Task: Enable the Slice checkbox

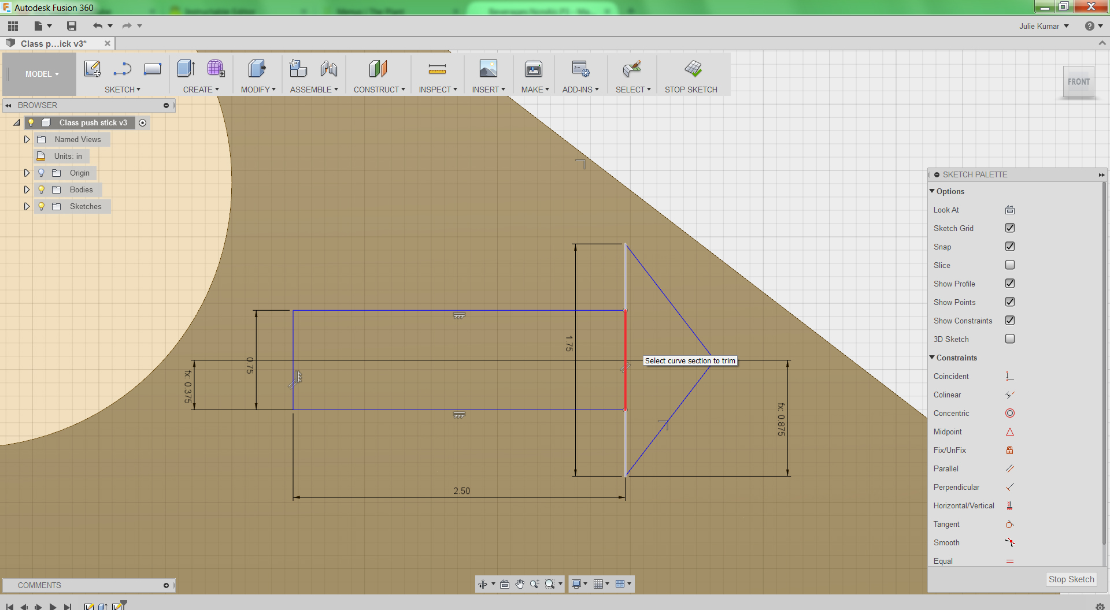Action: pyautogui.click(x=1010, y=265)
